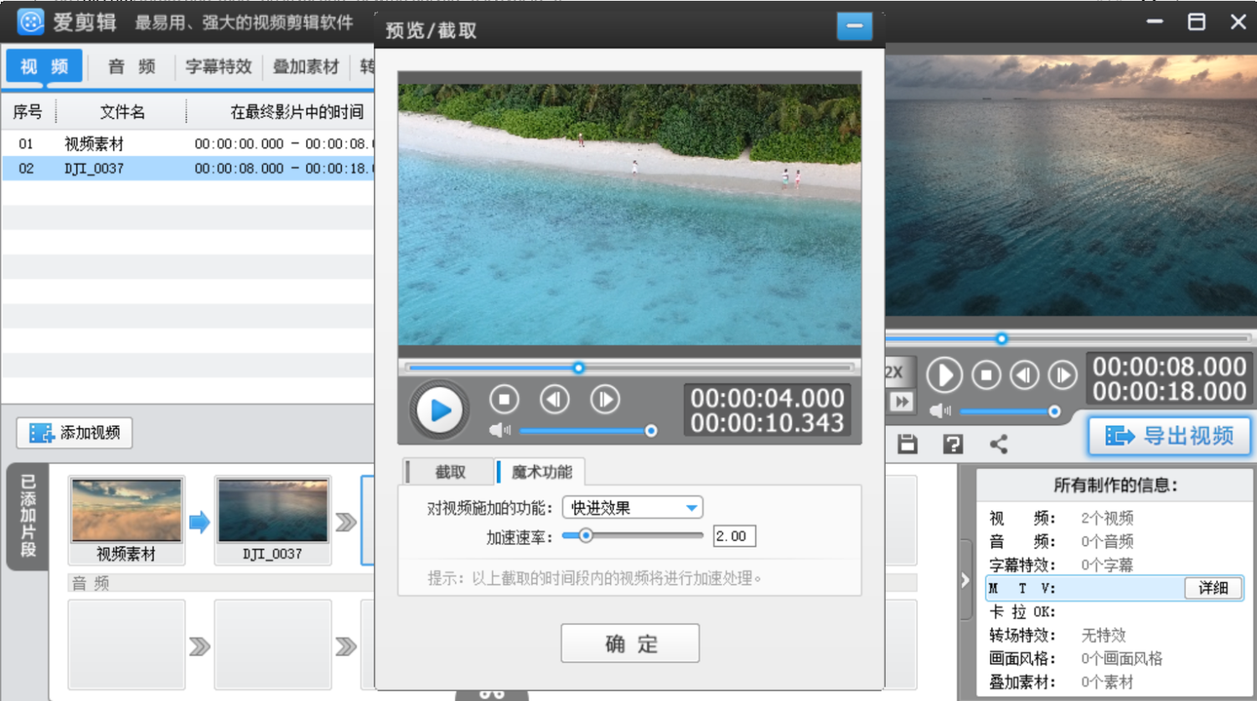Viewport: 1257px width, 701px height.
Task: Click the 文件名 column header
Action: (122, 112)
